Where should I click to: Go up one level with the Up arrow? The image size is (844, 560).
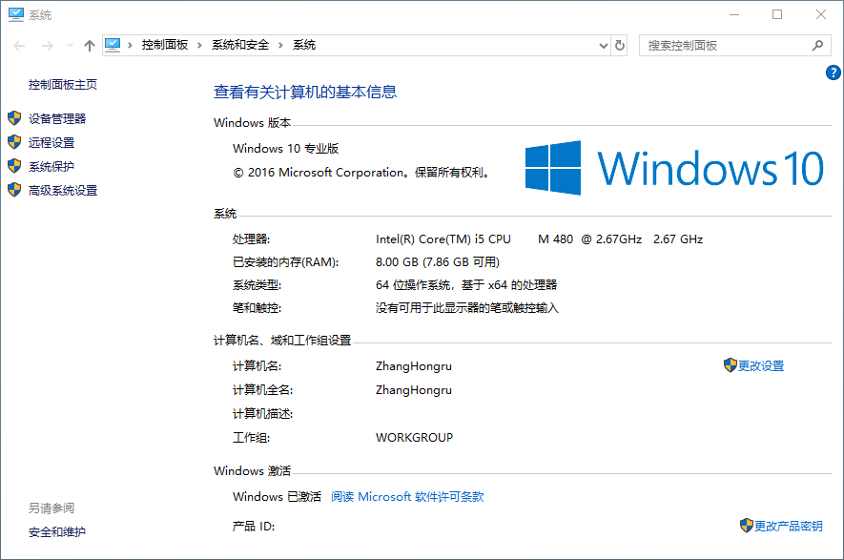point(90,45)
